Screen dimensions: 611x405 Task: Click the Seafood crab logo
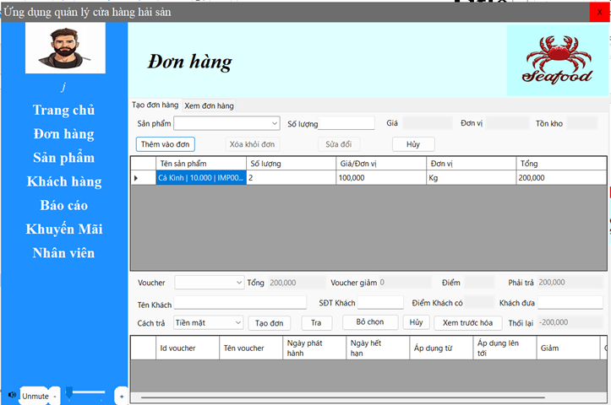[x=557, y=60]
